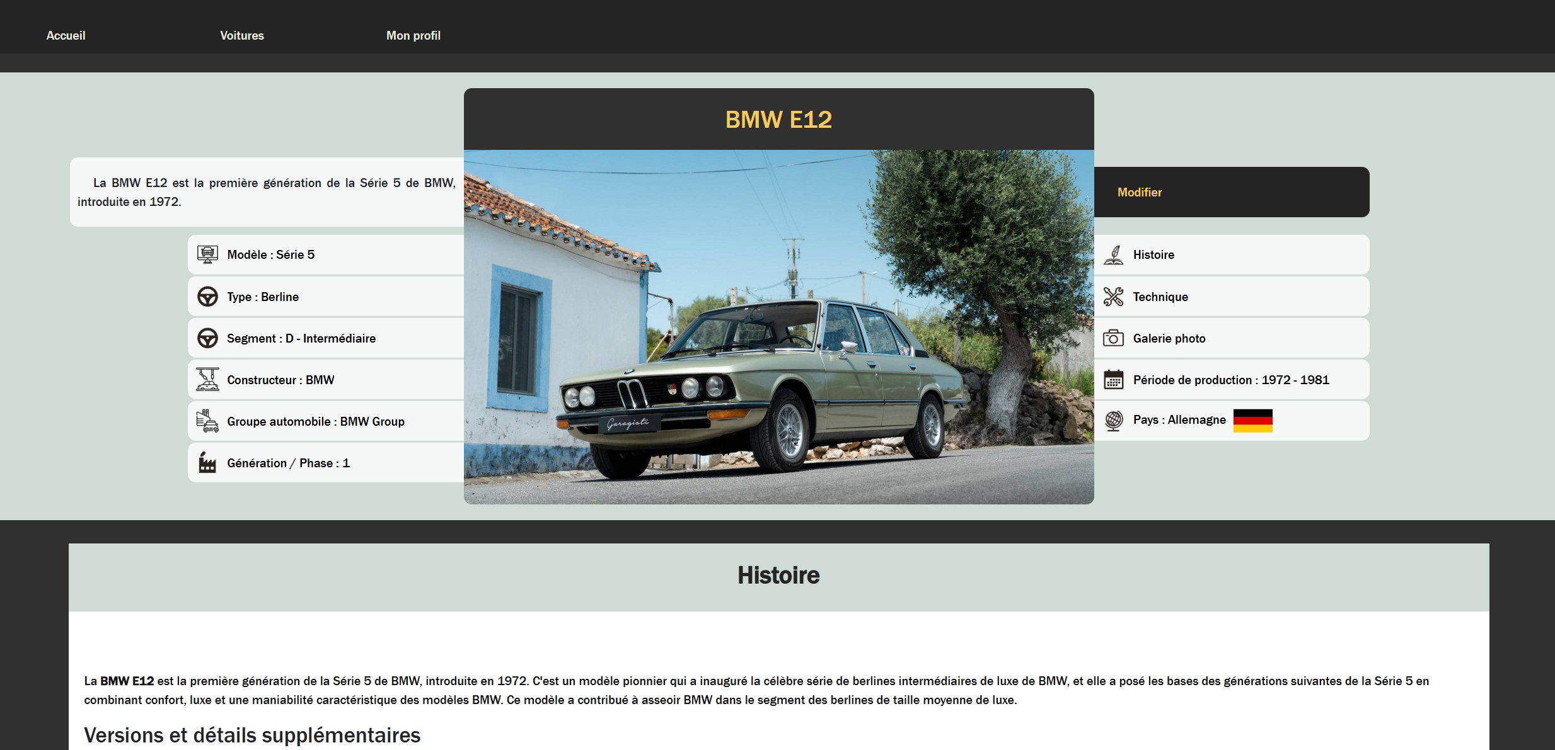Click the quill icon next to Histoire
The image size is (1555, 750).
[1113, 255]
